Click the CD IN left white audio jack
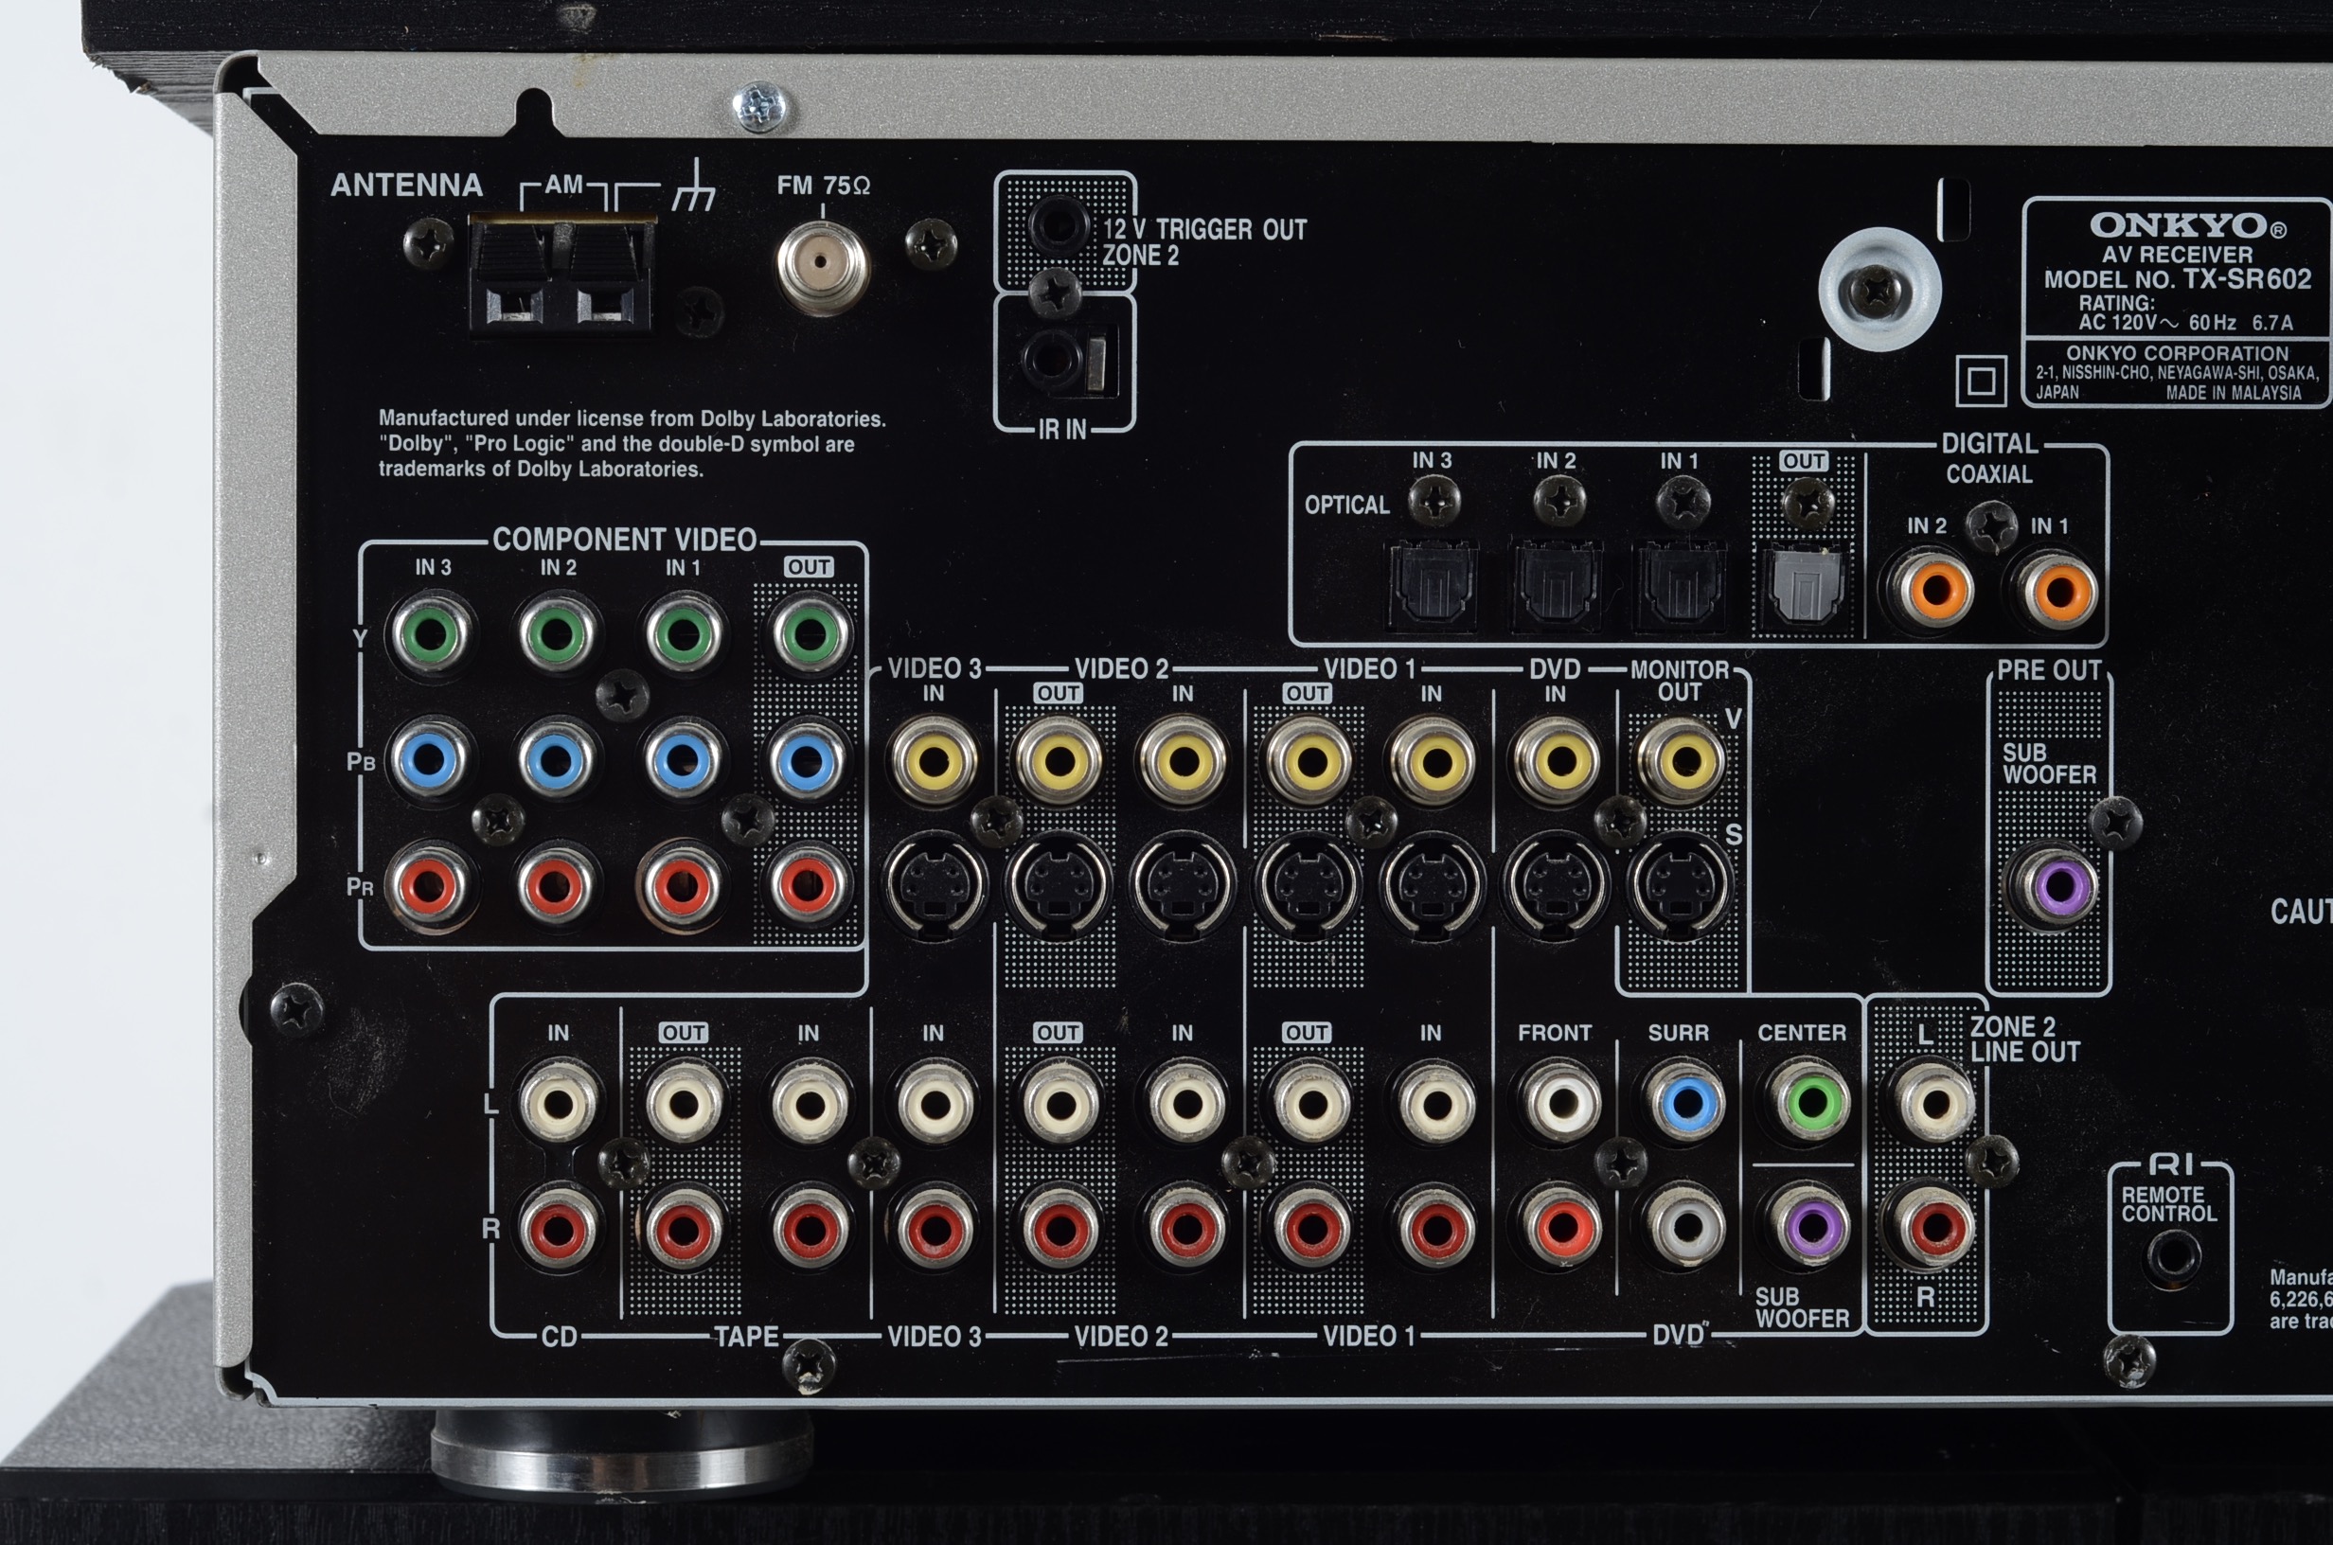This screenshot has width=2333, height=1545. (x=558, y=1103)
